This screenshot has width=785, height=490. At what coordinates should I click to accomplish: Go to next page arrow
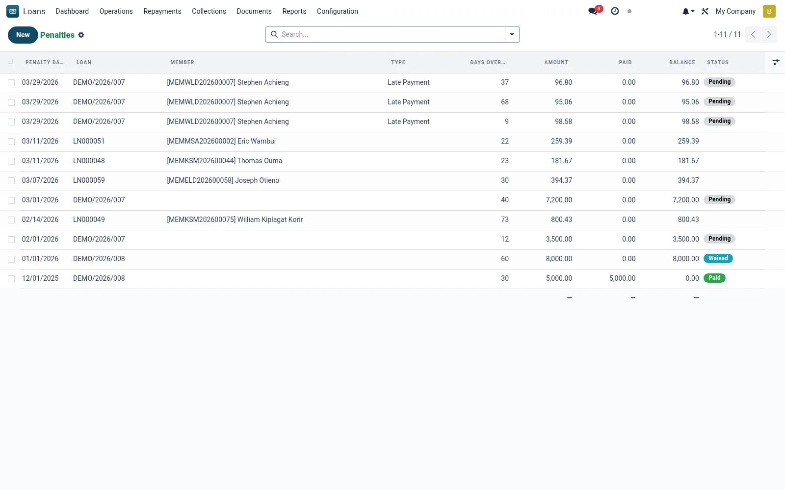click(x=769, y=34)
